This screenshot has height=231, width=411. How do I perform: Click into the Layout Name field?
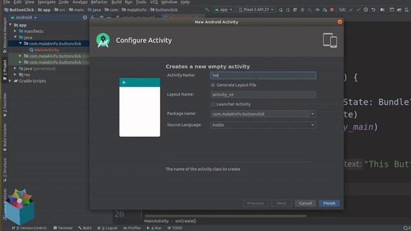coord(263,94)
